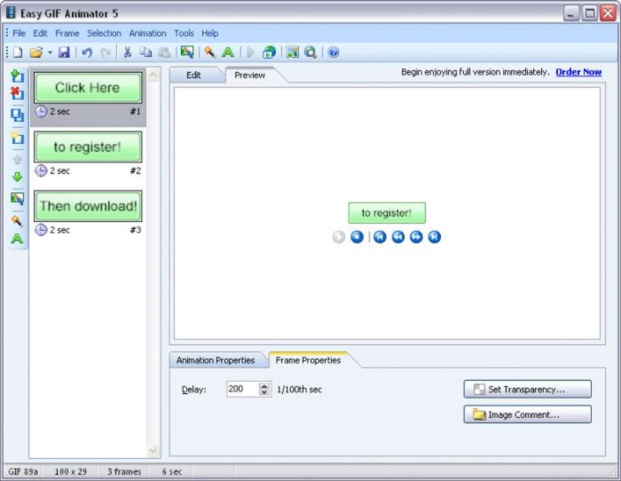The image size is (621, 481).
Task: Select the to register! frame thumbnail
Action: pyautogui.click(x=88, y=147)
